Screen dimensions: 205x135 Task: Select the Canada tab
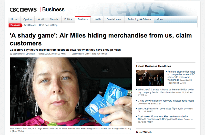[x=54, y=19]
